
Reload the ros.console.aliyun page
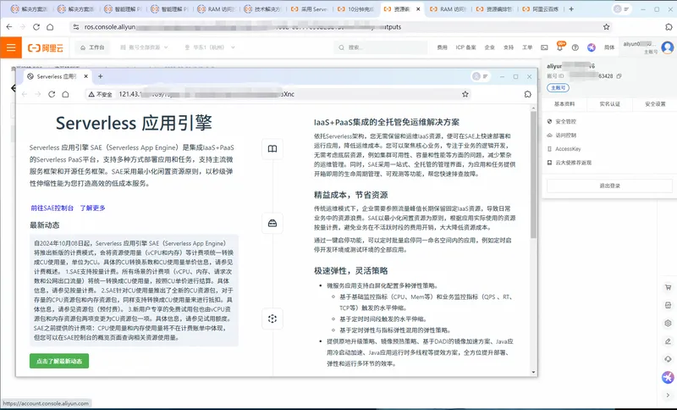point(36,27)
